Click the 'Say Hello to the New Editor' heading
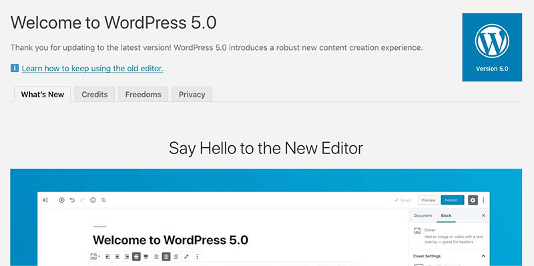The height and width of the screenshot is (266, 534). click(x=266, y=148)
